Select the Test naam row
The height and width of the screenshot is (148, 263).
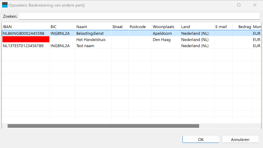point(131,46)
